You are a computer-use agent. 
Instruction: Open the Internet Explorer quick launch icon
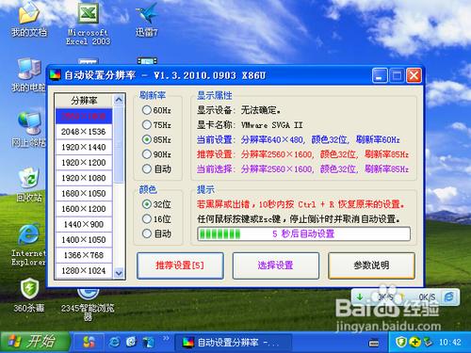pyautogui.click(x=114, y=342)
